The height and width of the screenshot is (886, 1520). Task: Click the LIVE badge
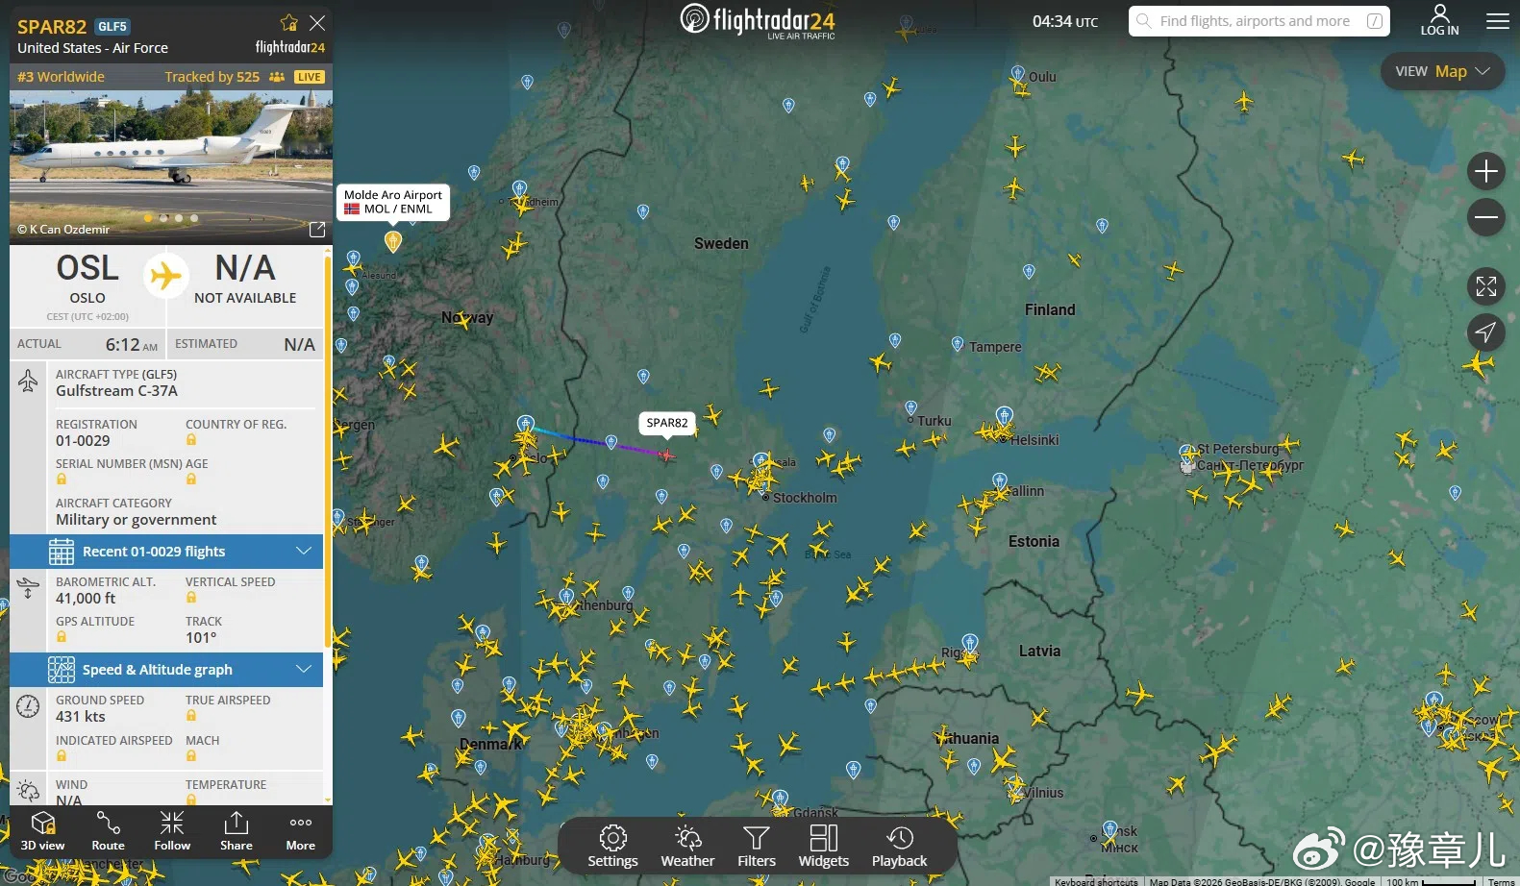310,77
